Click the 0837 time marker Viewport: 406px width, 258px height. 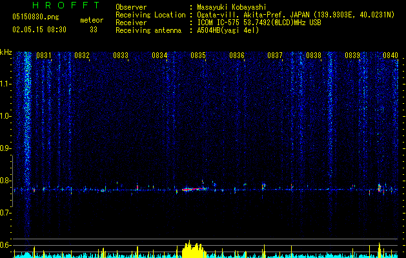(275, 55)
